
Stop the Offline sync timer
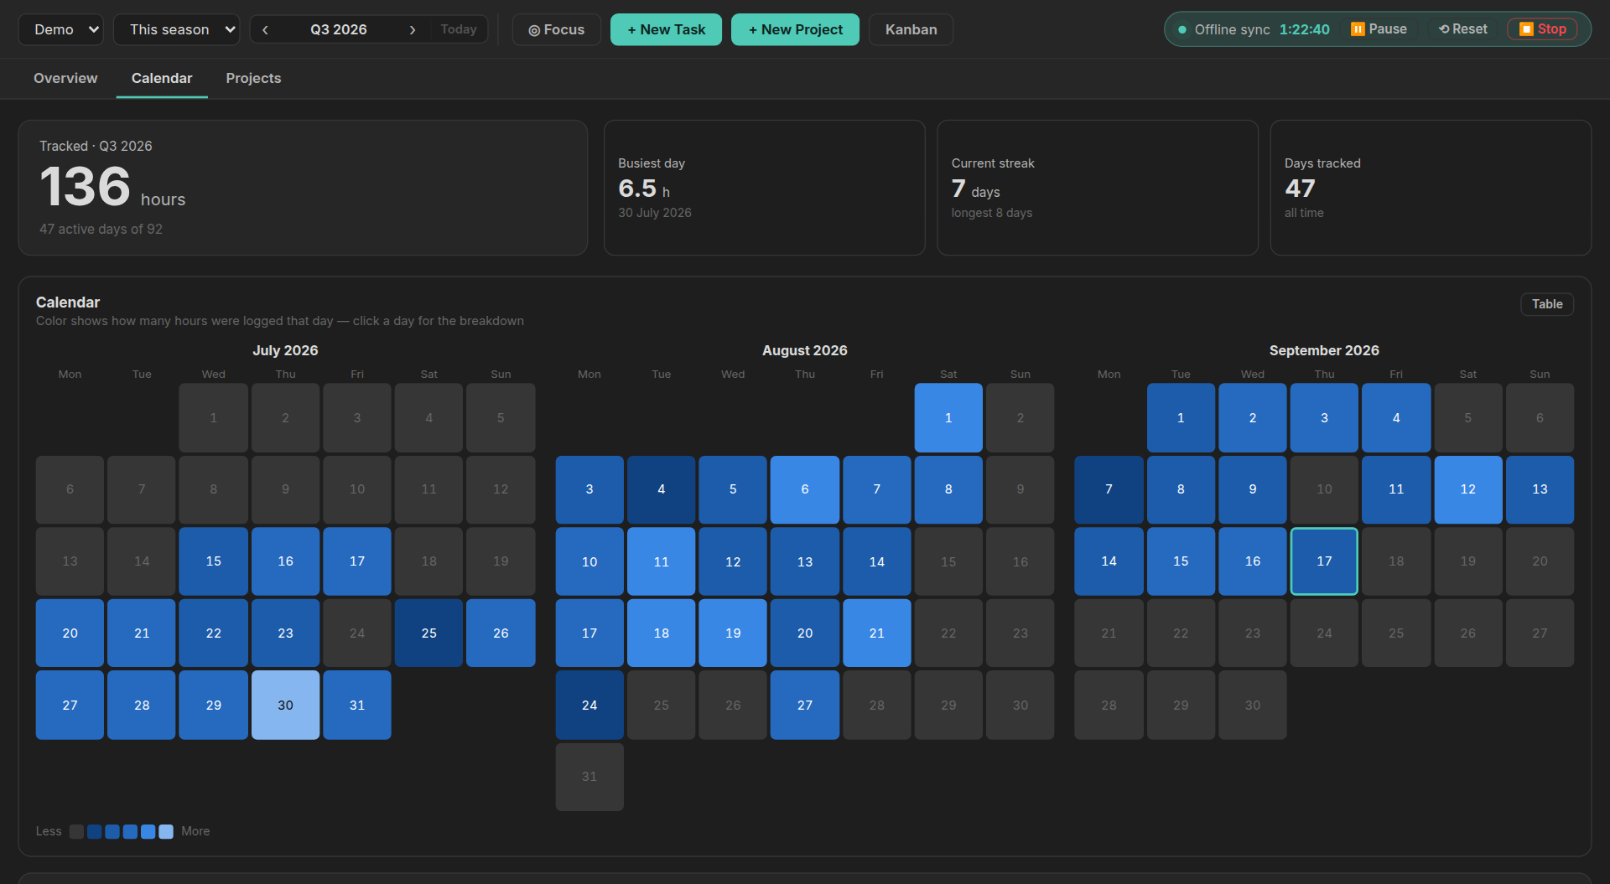[x=1543, y=29]
